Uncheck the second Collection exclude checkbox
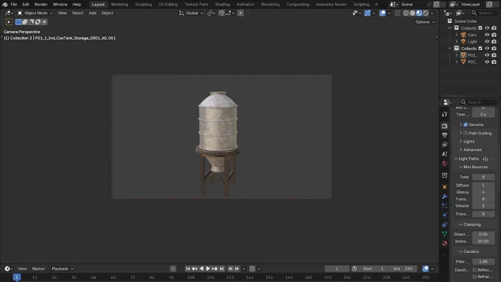 click(480, 48)
